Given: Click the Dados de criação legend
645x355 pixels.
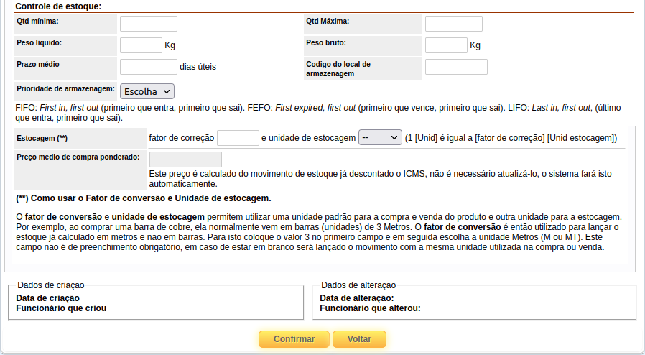Looking at the screenshot, I should [x=52, y=285].
